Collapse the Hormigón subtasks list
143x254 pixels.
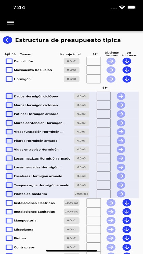tap(127, 79)
